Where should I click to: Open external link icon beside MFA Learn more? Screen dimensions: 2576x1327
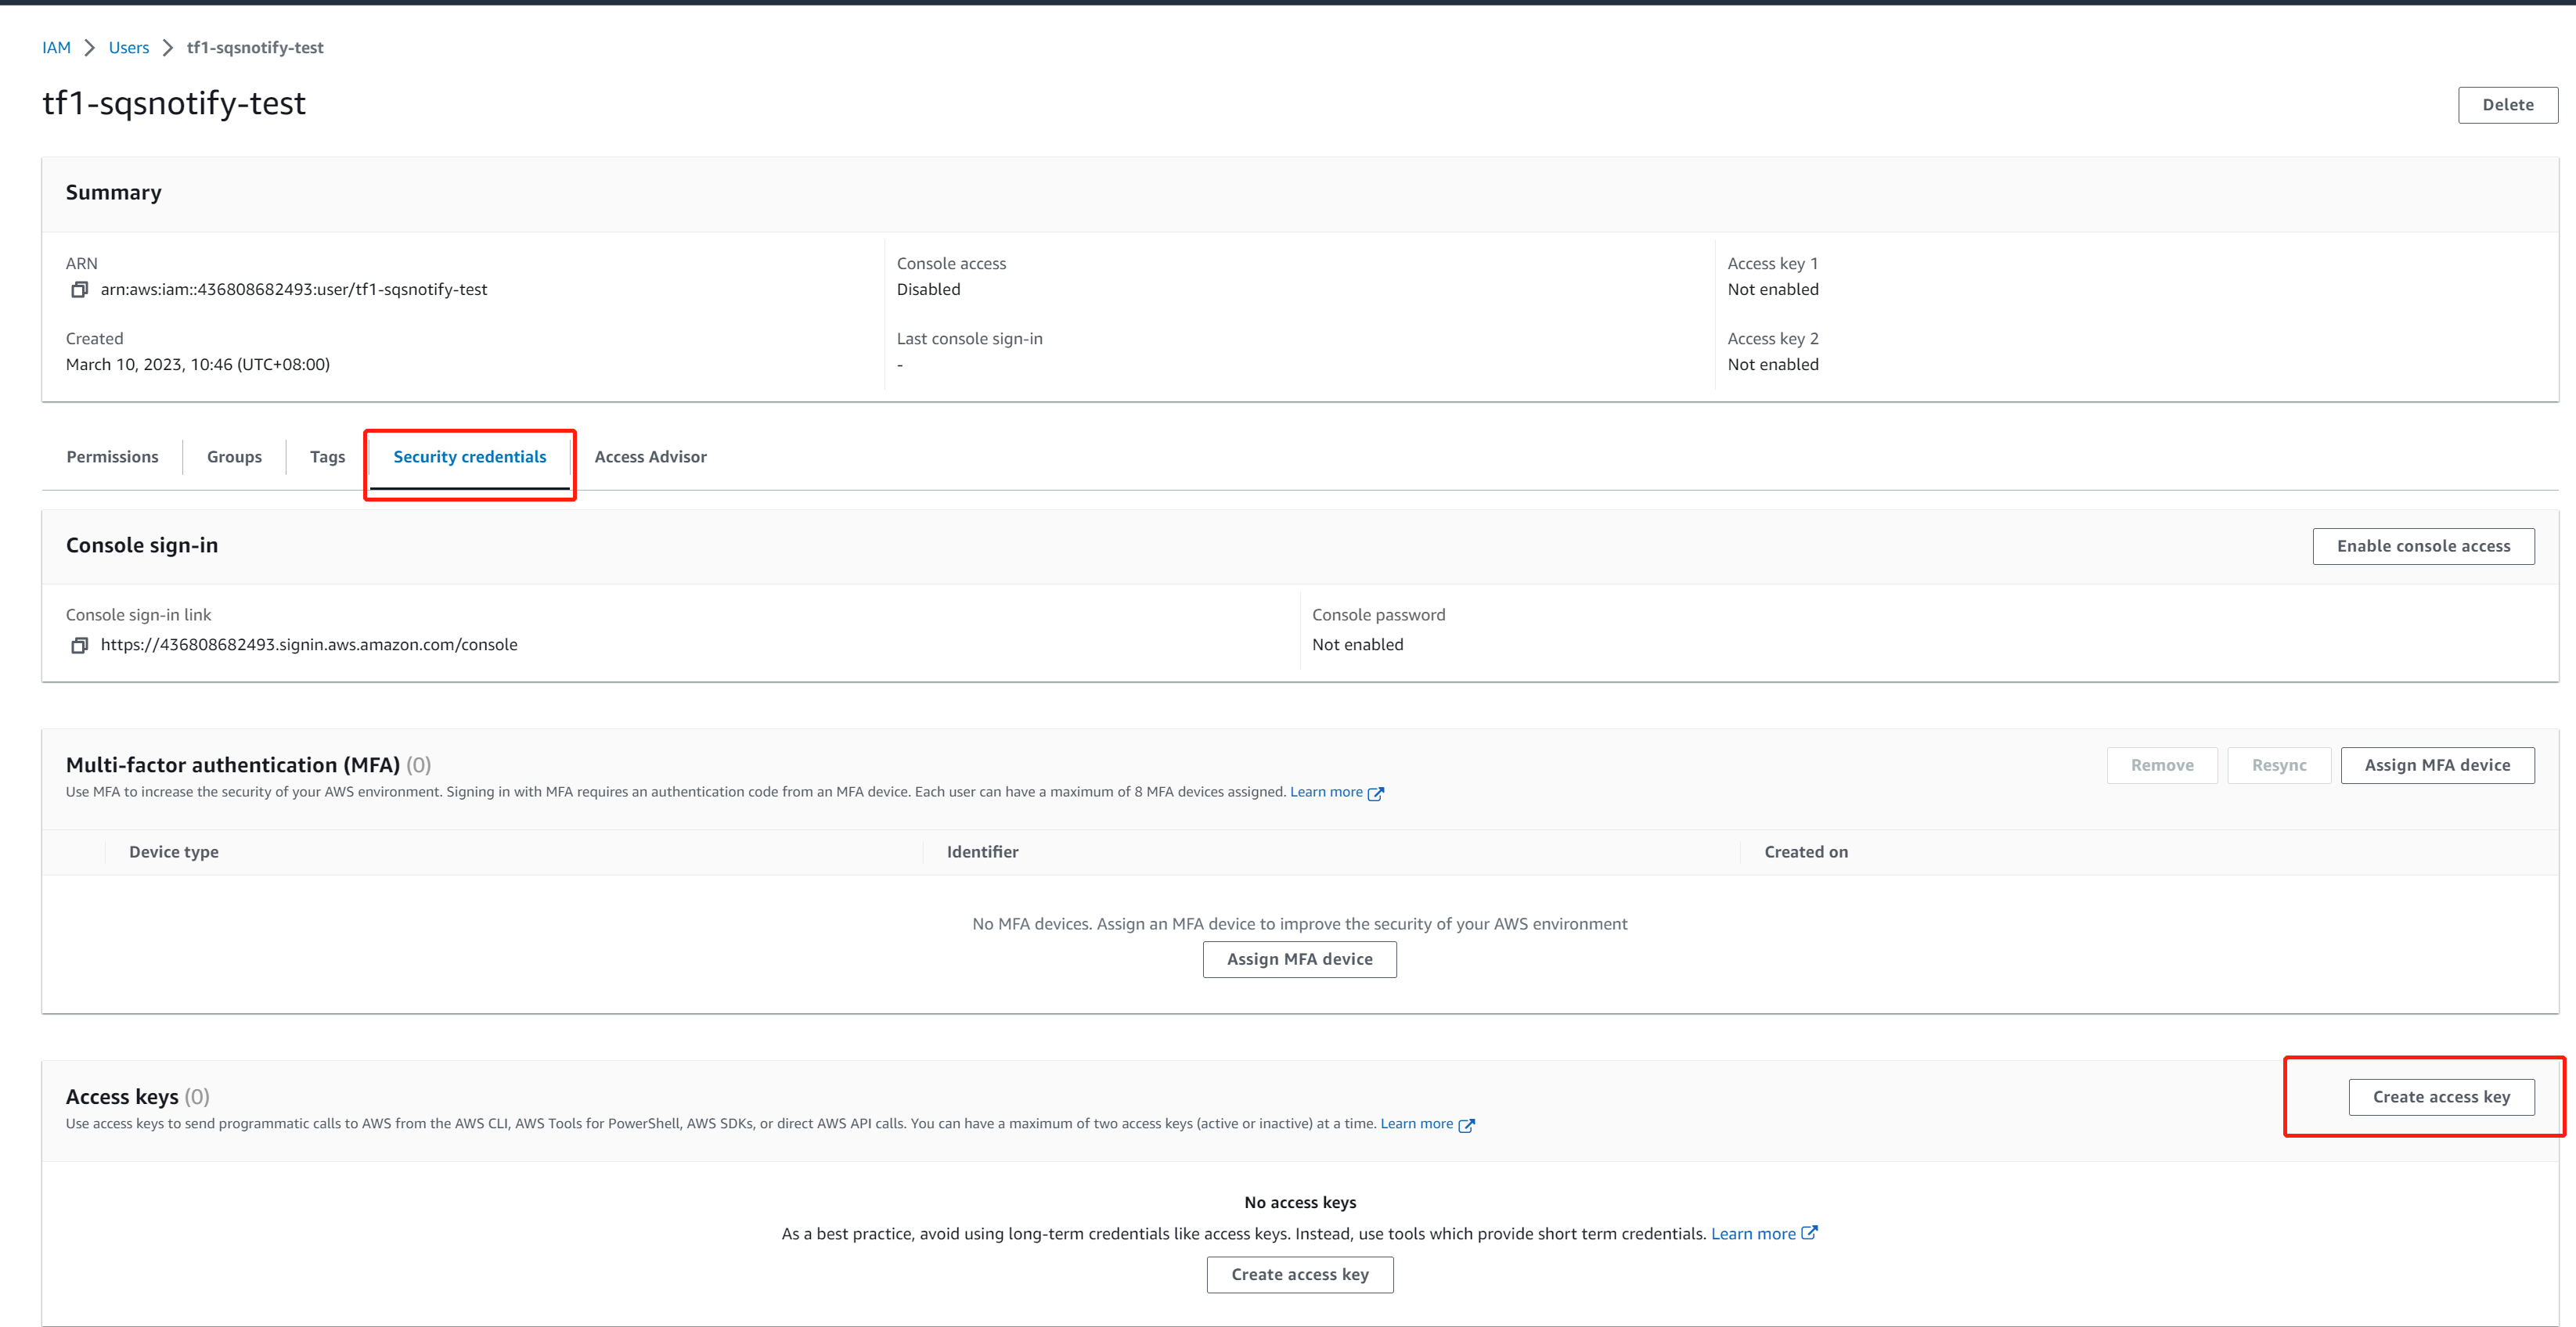[x=1376, y=793]
